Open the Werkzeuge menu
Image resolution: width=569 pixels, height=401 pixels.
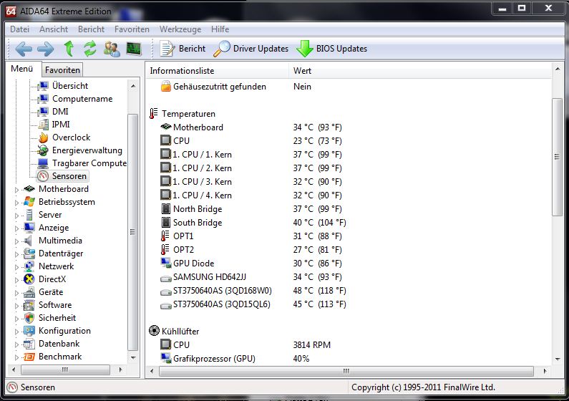pyautogui.click(x=180, y=29)
